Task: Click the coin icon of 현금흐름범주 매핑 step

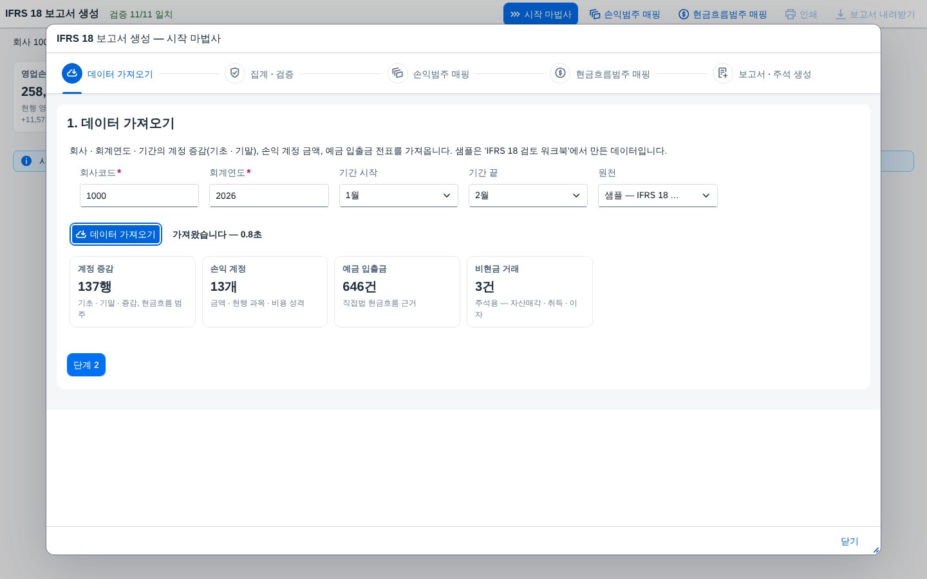Action: pos(560,73)
